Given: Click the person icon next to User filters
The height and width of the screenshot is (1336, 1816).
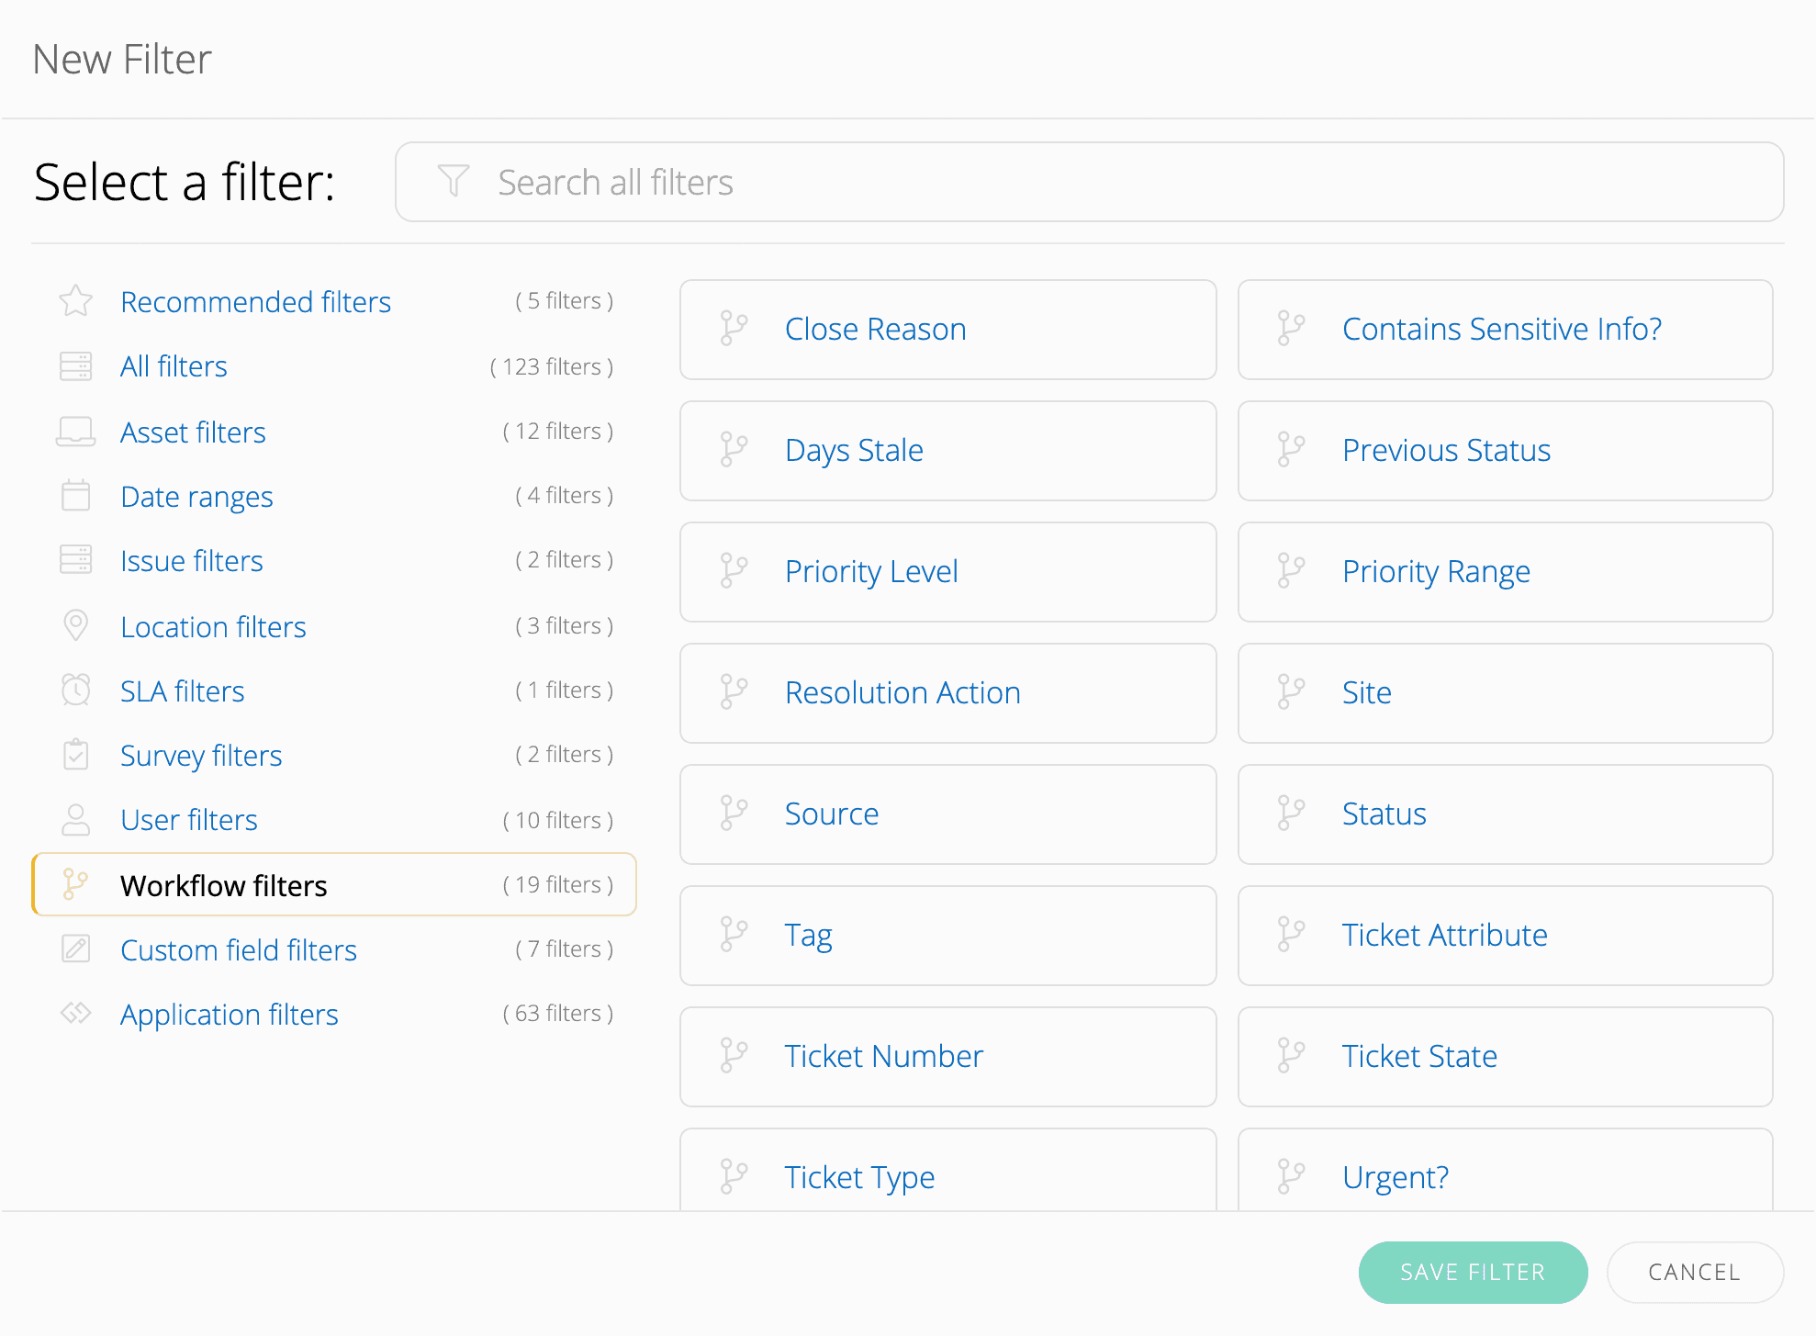Looking at the screenshot, I should (76, 819).
